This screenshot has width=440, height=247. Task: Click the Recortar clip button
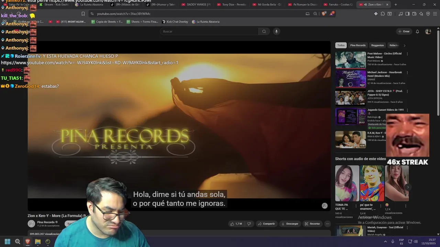312,224
